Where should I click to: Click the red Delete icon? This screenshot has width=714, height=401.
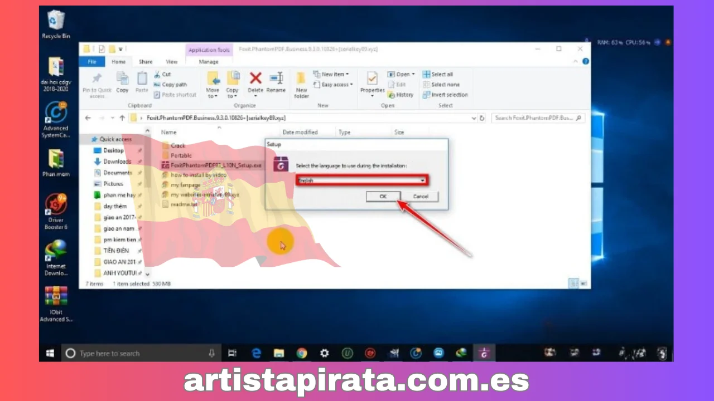click(255, 78)
